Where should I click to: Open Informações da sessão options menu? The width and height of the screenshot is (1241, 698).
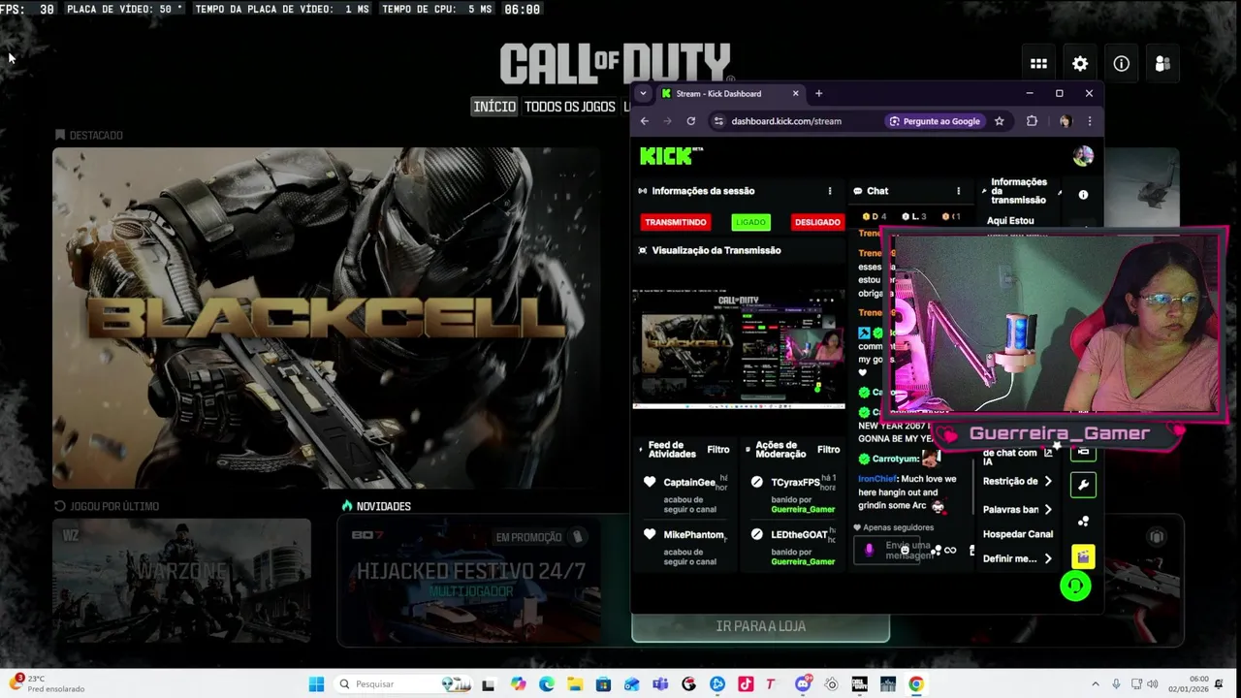pos(829,191)
